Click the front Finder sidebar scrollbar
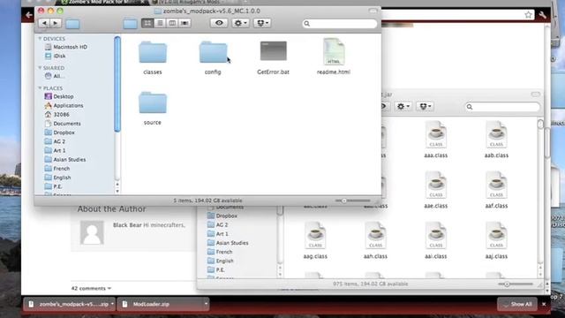The width and height of the screenshot is (565, 318). pos(117,84)
